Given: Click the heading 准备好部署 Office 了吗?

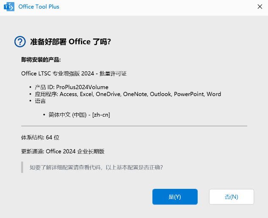Looking at the screenshot, I should click(x=70, y=41).
